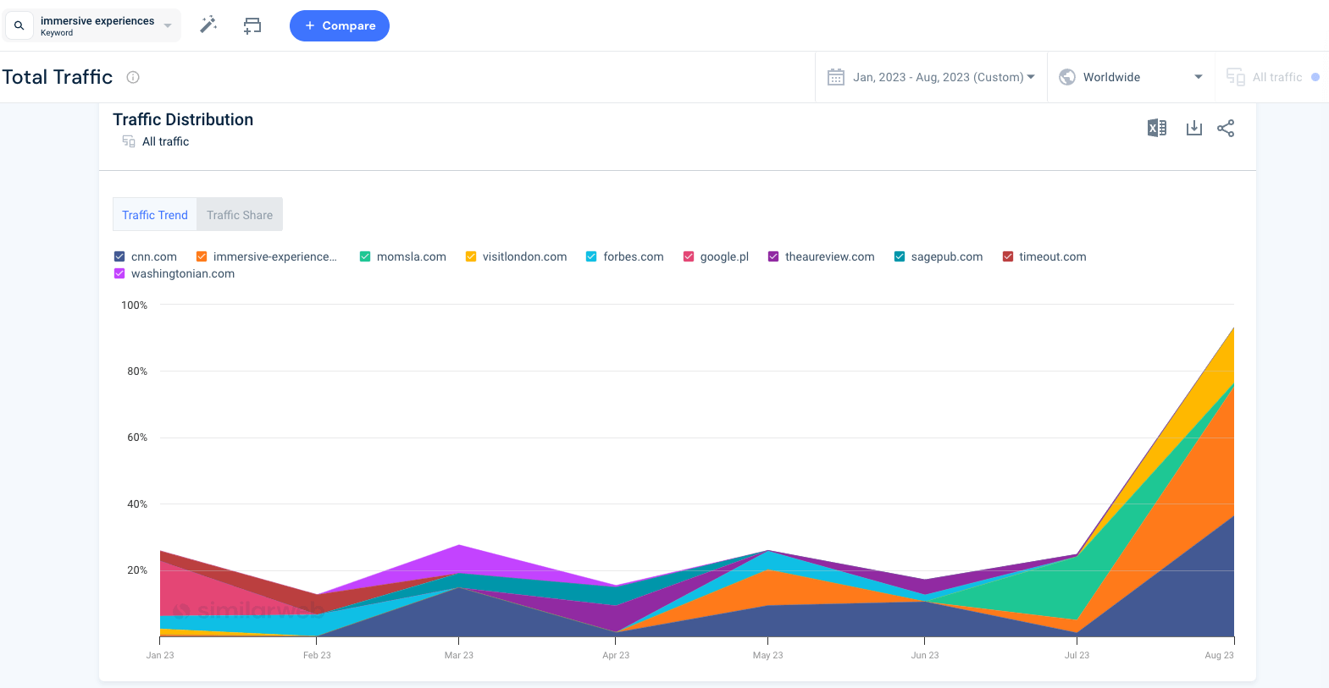Click the small device icon under Traffic Distribution
The width and height of the screenshot is (1329, 688).
click(x=129, y=141)
